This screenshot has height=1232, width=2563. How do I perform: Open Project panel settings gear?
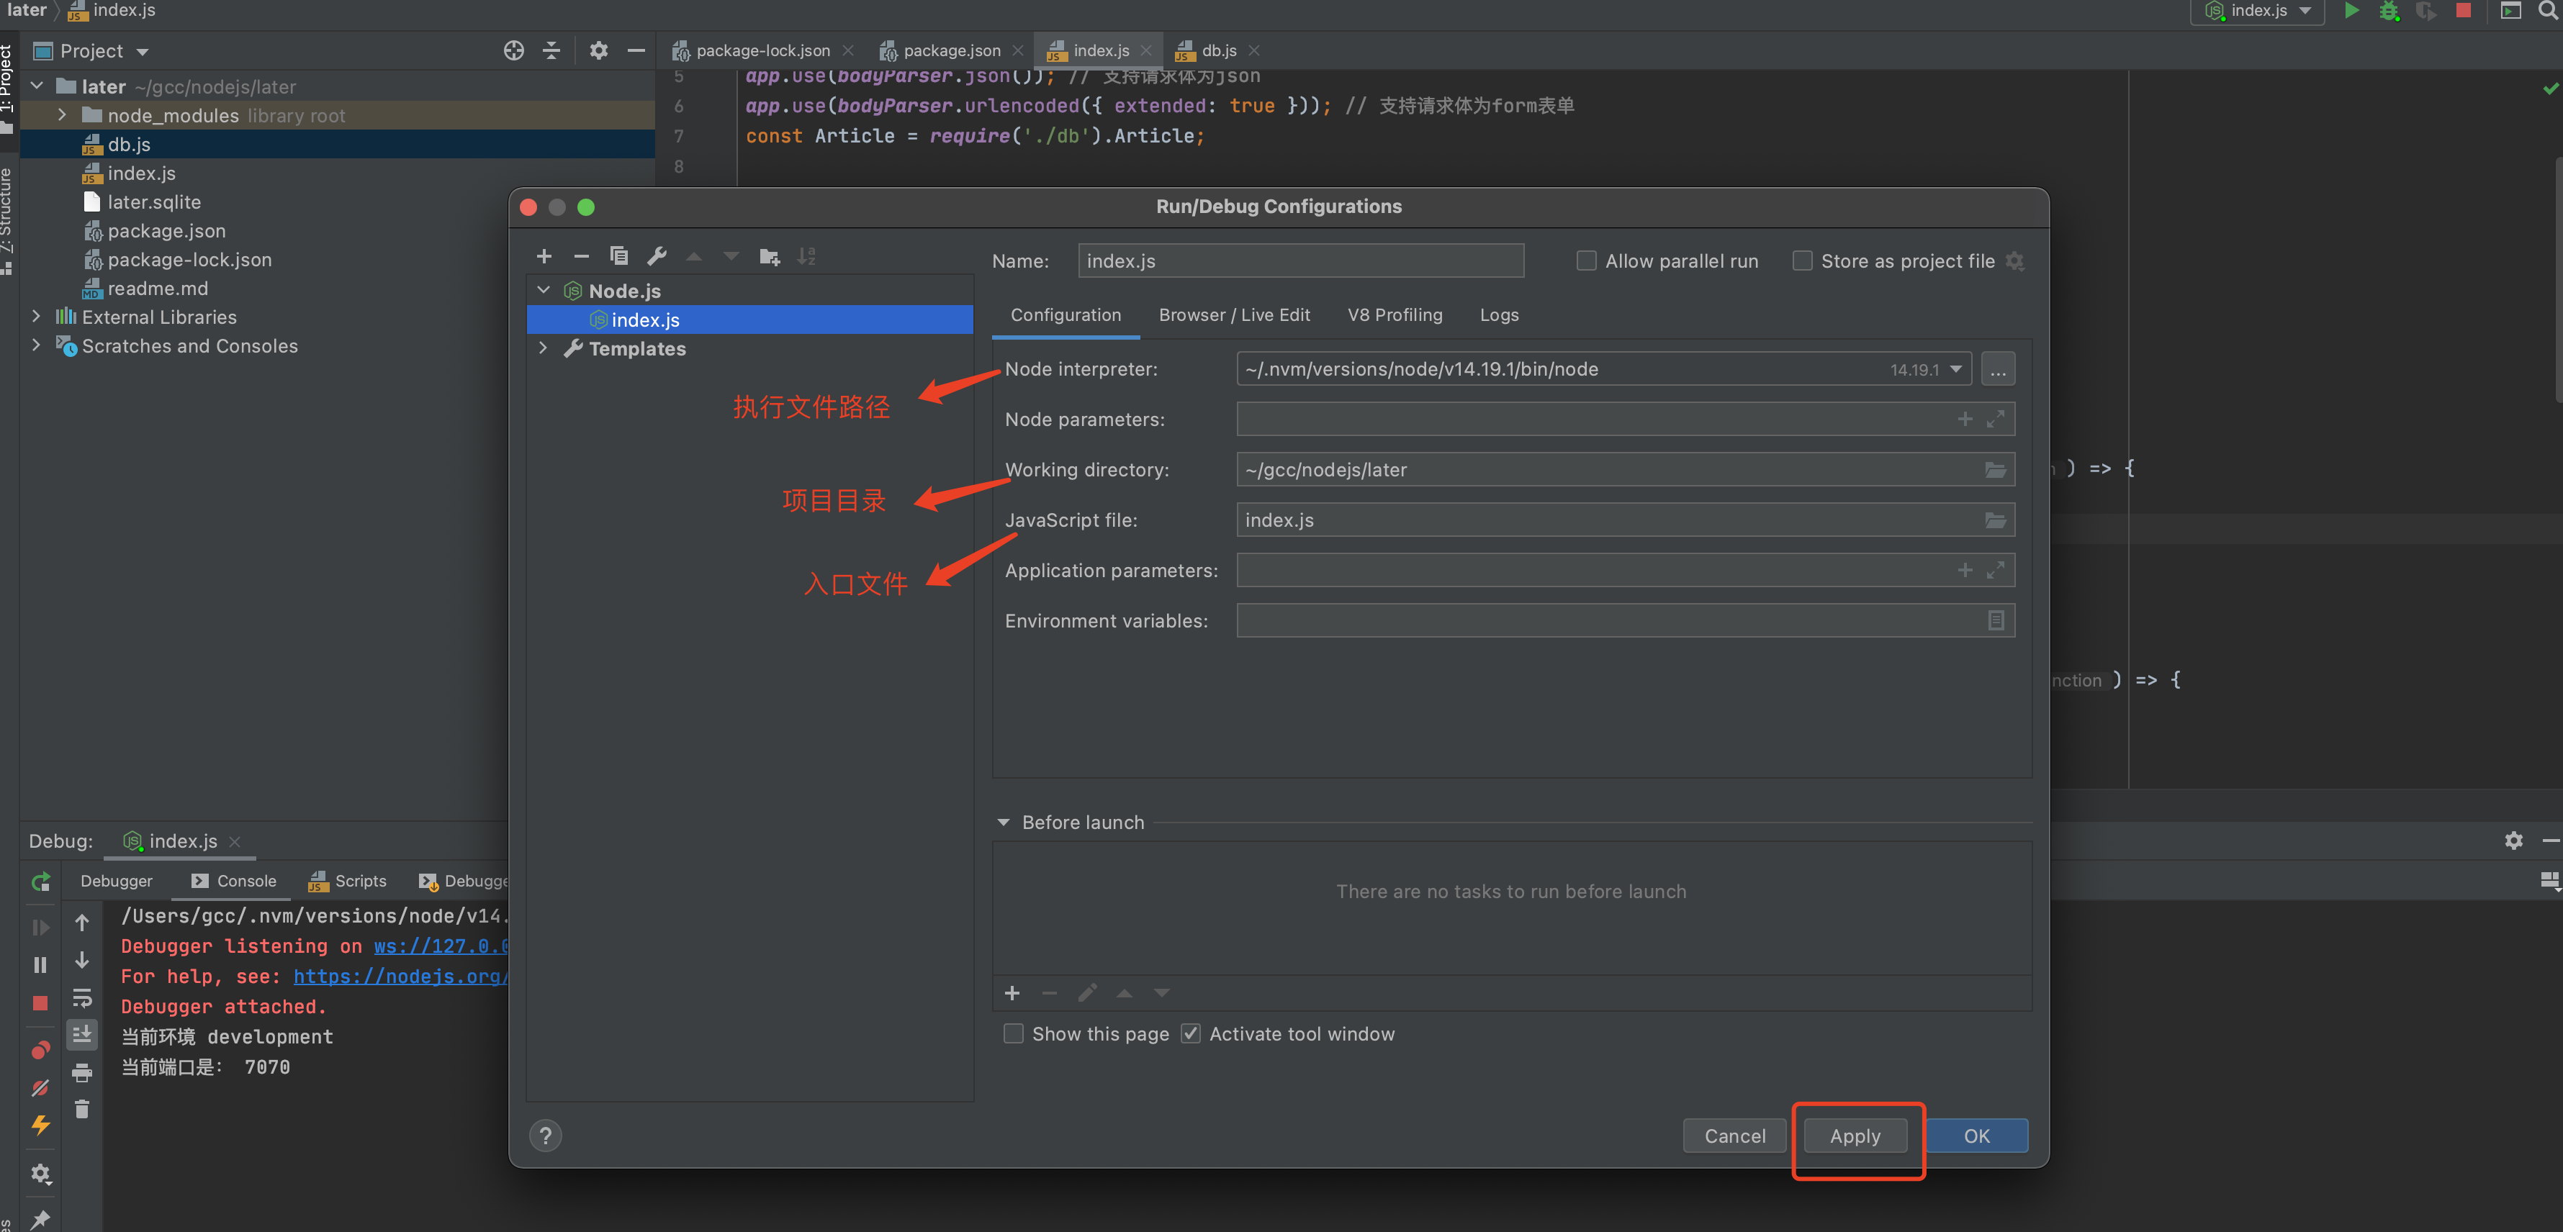tap(598, 50)
